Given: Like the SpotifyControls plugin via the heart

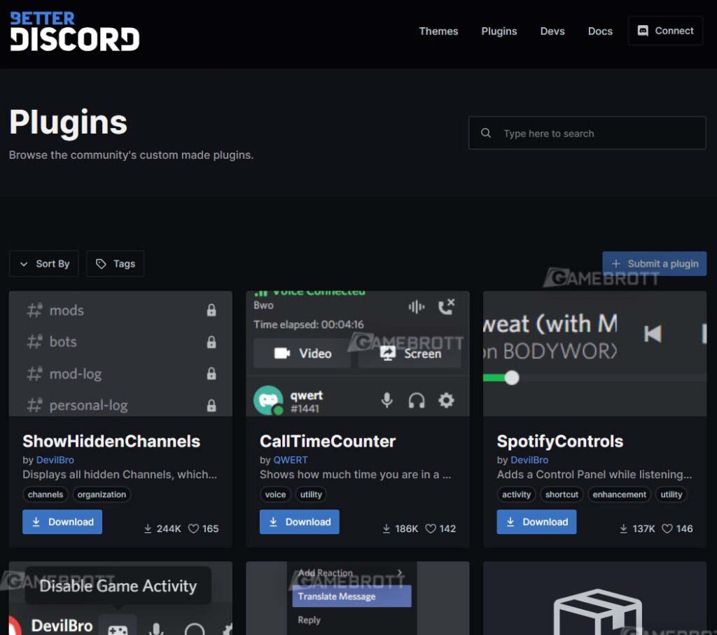Looking at the screenshot, I should click(x=666, y=529).
